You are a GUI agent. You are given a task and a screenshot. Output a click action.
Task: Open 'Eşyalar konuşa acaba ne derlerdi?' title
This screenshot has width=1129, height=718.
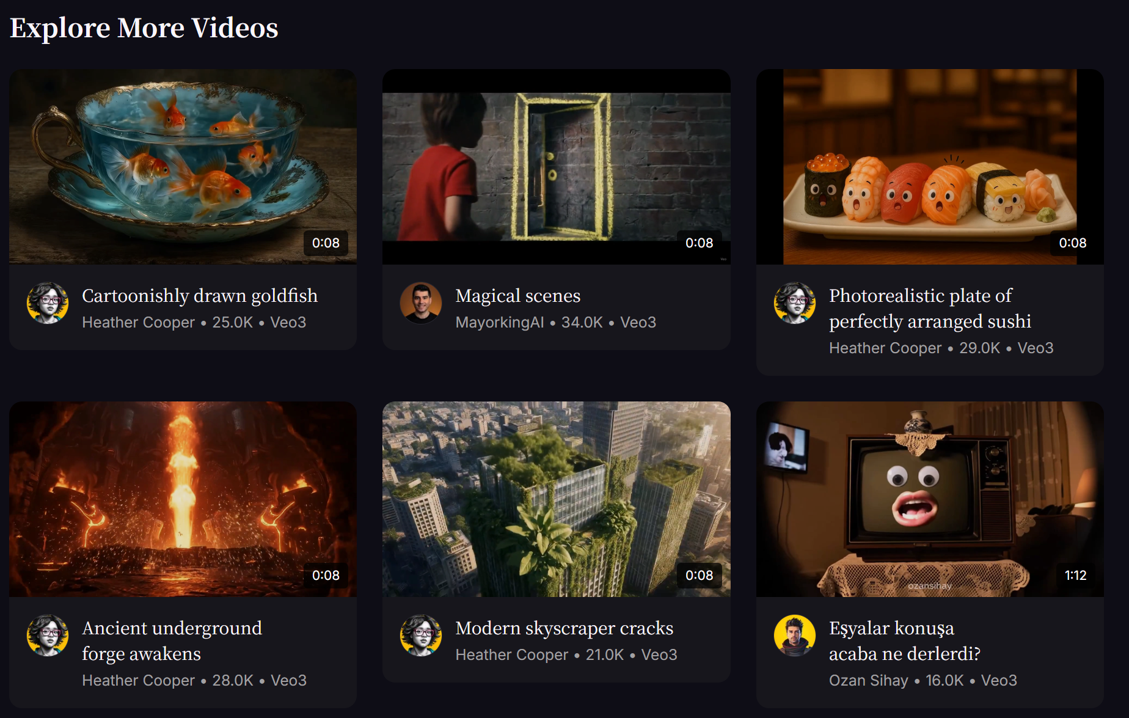pyautogui.click(x=905, y=641)
